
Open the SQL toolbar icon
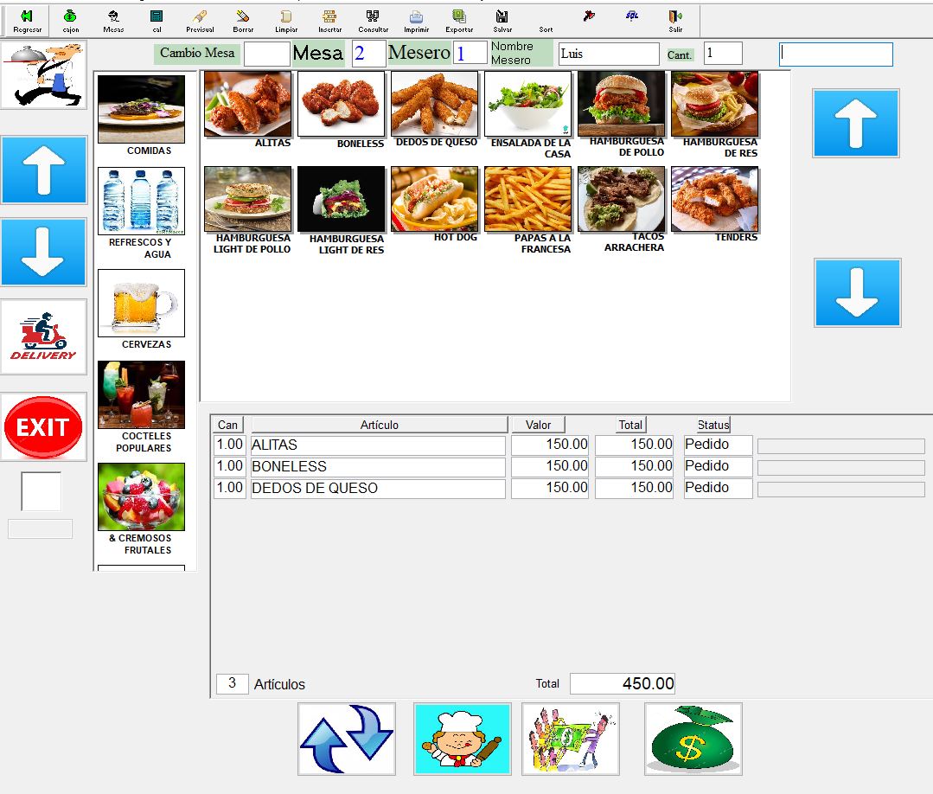click(632, 16)
